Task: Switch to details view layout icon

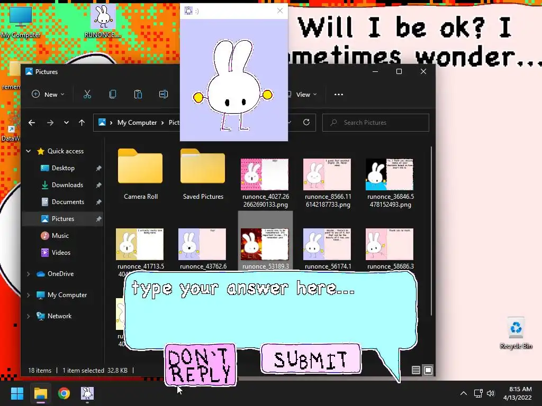Action: (x=416, y=370)
